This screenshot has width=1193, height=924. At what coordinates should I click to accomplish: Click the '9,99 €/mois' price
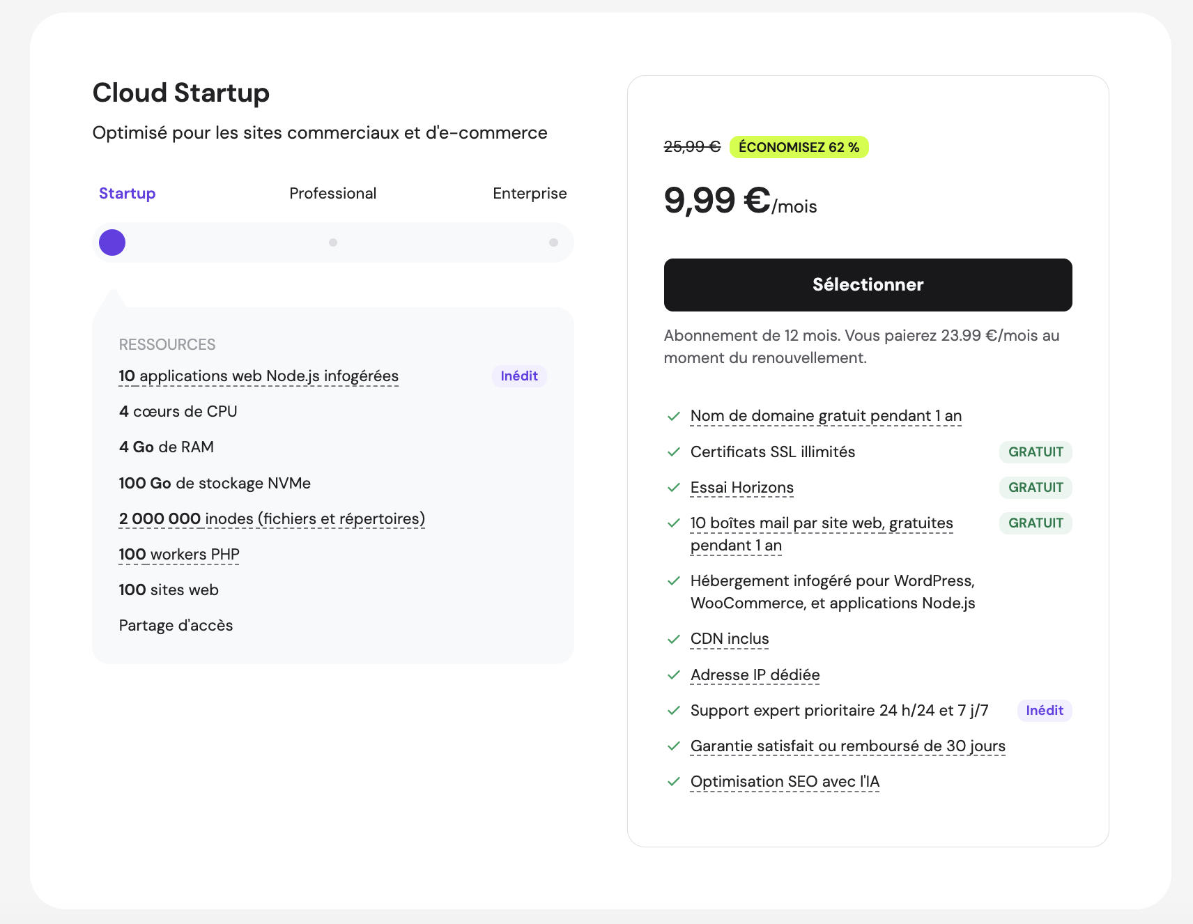(740, 201)
